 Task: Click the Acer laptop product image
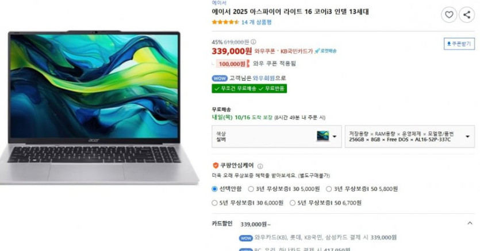98,108
